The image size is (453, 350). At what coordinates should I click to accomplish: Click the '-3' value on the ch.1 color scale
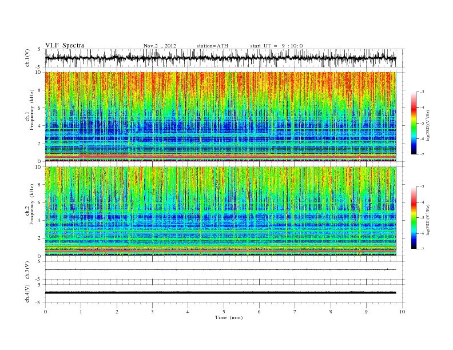(422, 92)
